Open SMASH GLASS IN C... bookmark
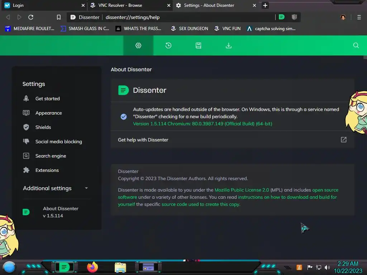 point(85,29)
